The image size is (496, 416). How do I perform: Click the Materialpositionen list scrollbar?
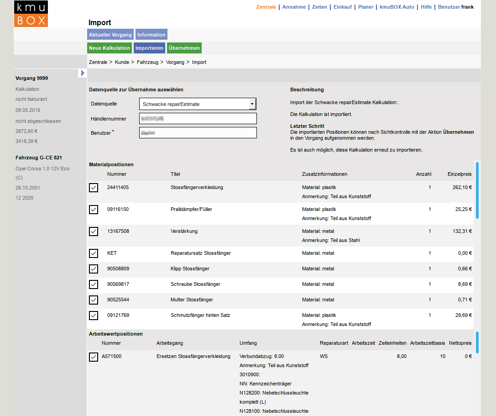477,190
